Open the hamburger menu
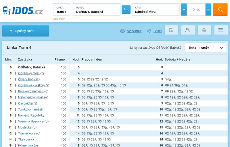 click(221, 30)
